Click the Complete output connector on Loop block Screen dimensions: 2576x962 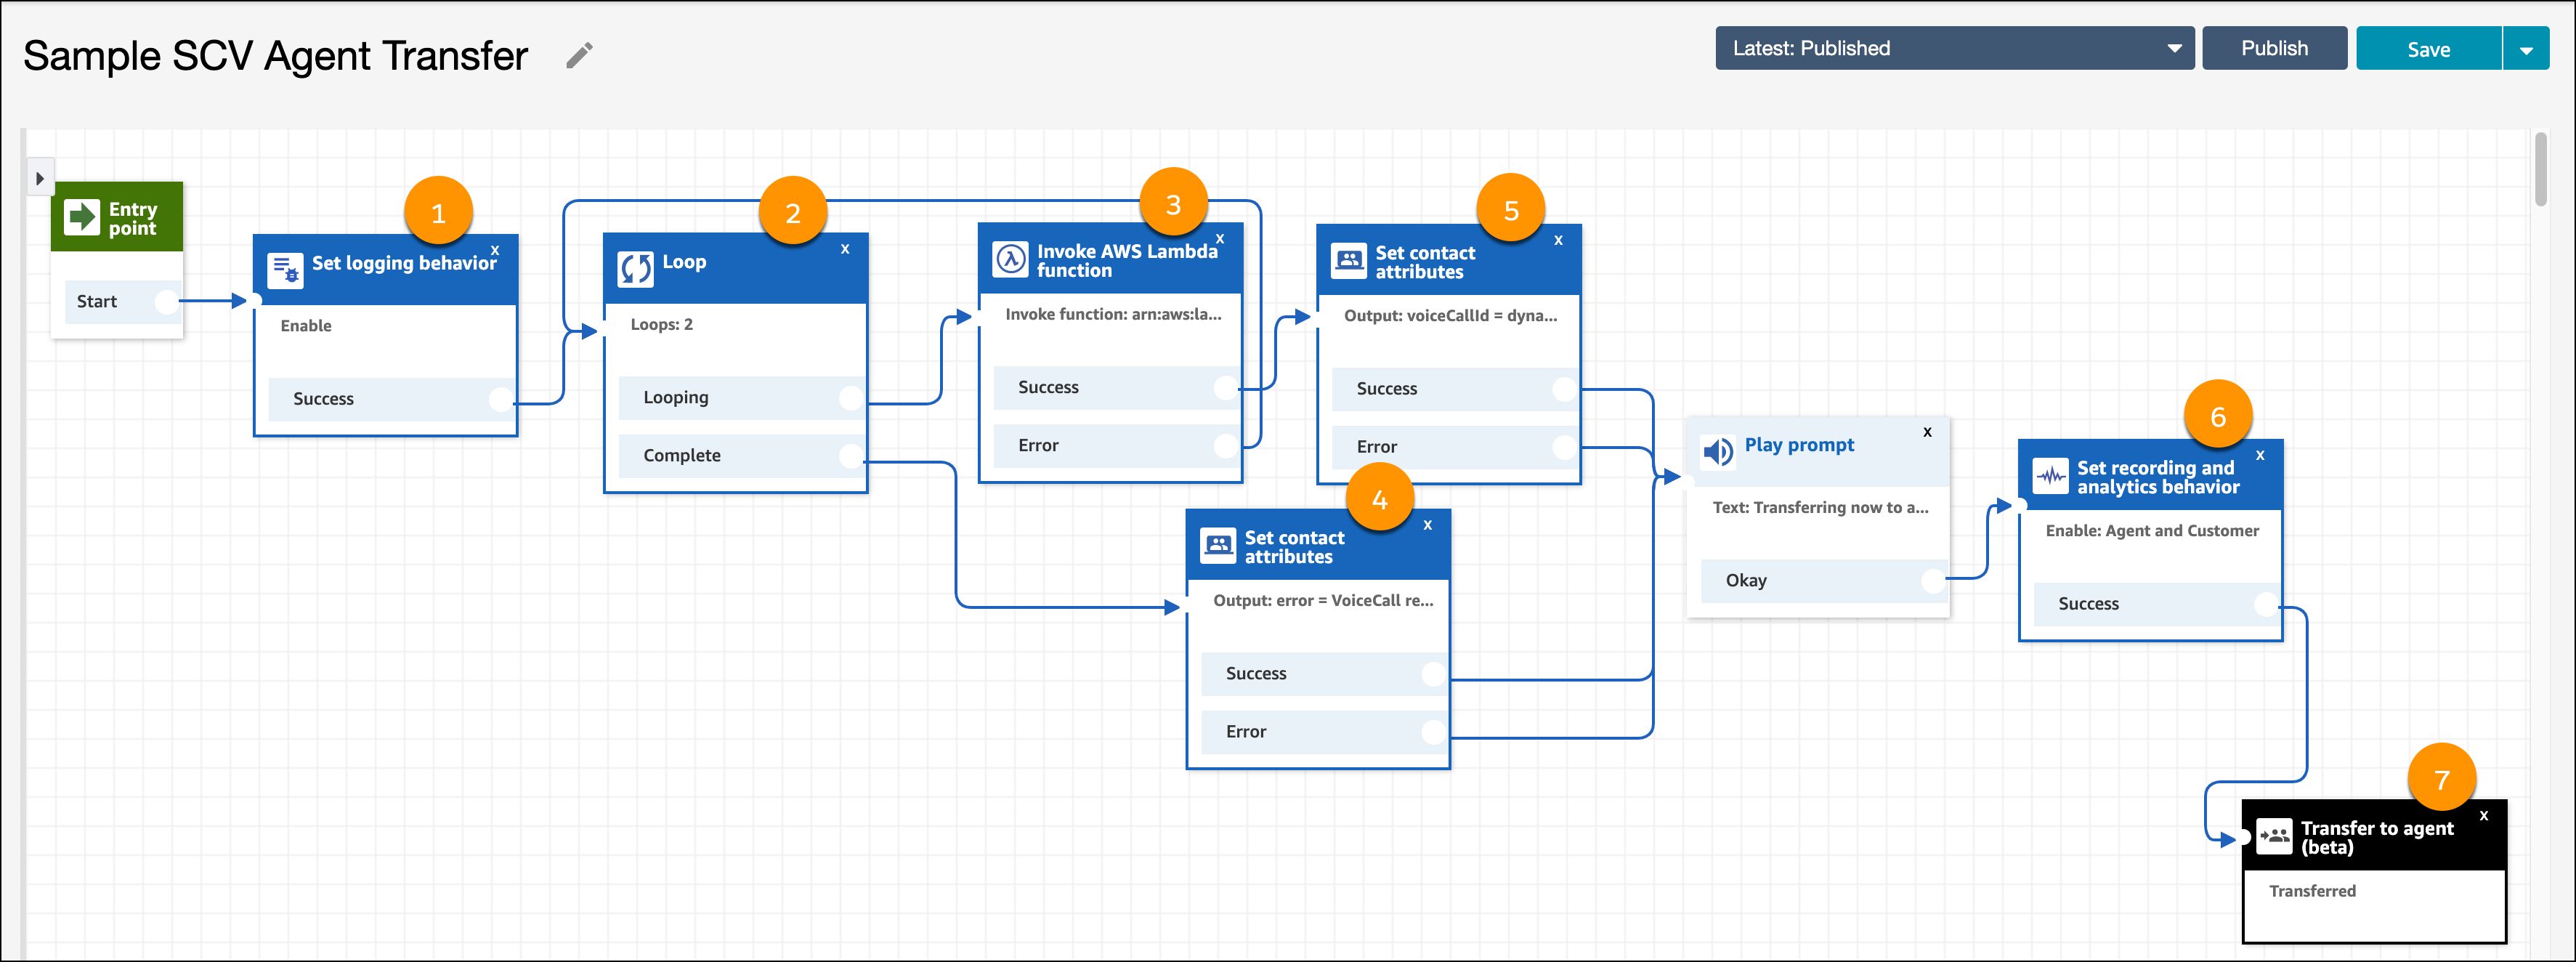point(851,456)
